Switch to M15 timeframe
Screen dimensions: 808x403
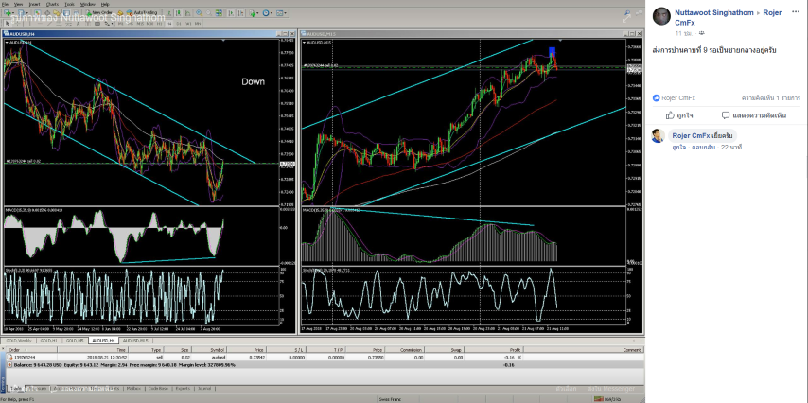click(140, 24)
